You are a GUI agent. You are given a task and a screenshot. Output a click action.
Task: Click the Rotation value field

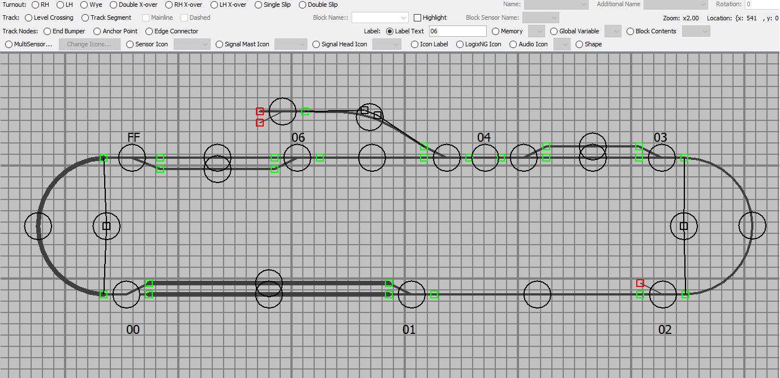tap(762, 5)
